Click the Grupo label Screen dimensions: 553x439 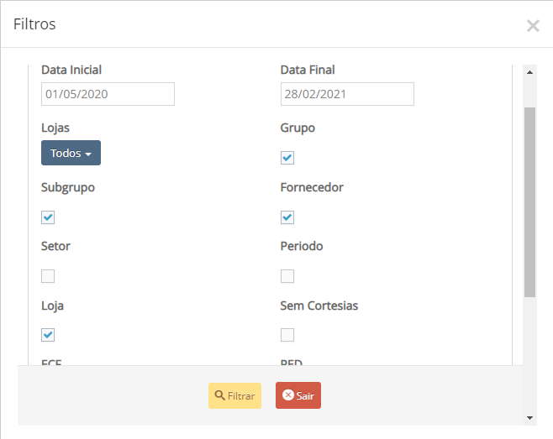298,128
